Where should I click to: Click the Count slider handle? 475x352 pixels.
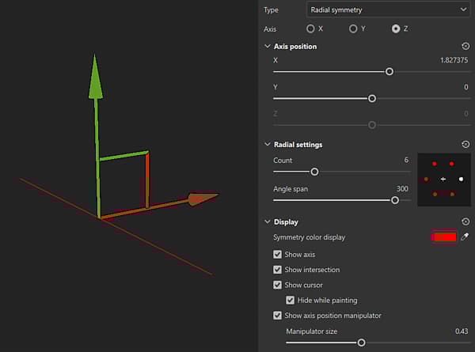coord(314,172)
